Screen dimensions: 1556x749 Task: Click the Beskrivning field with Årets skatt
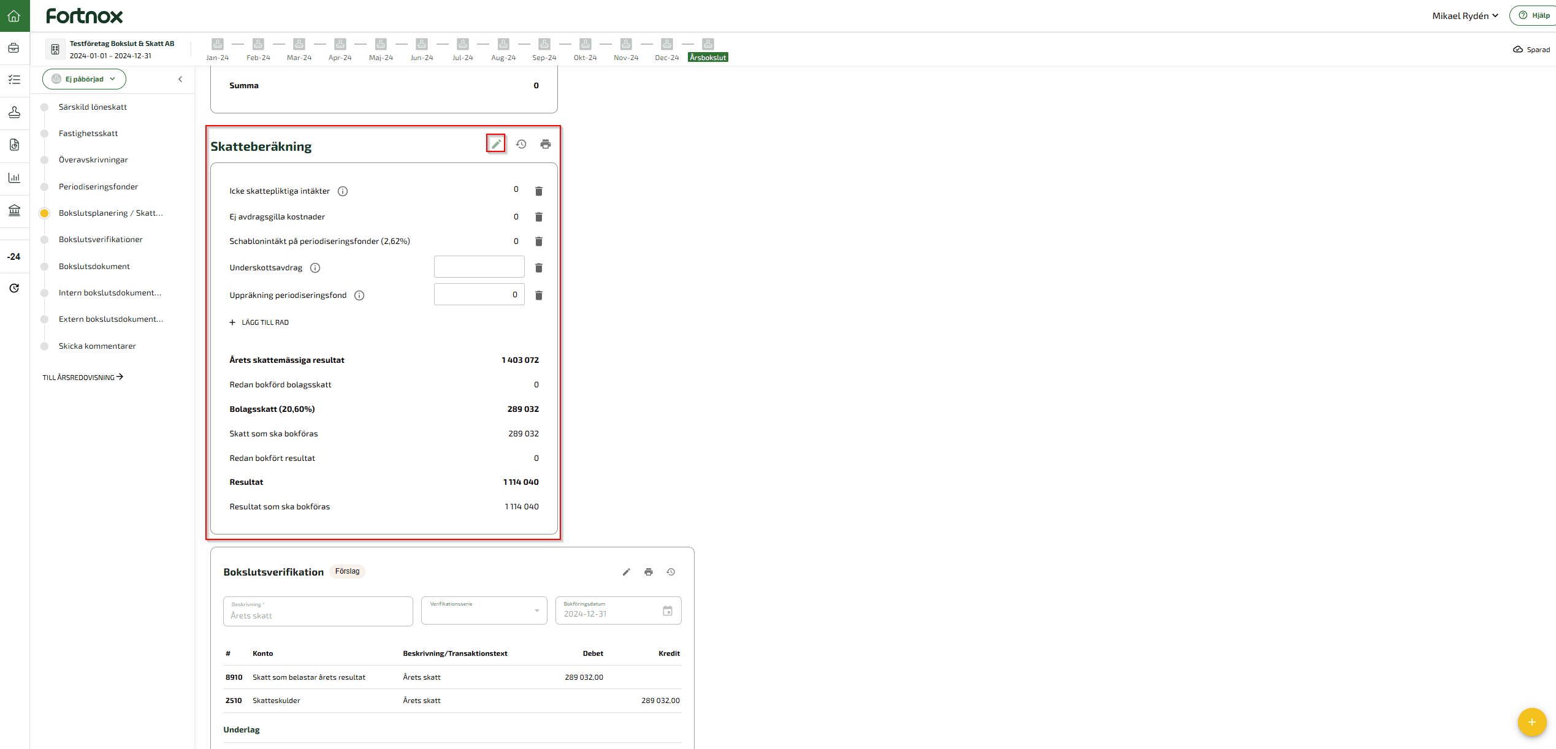(318, 611)
